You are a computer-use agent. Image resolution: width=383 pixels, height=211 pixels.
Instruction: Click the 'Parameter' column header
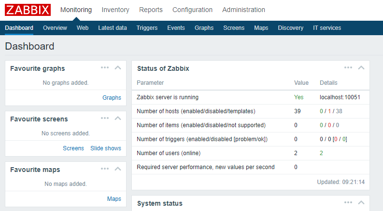[150, 83]
